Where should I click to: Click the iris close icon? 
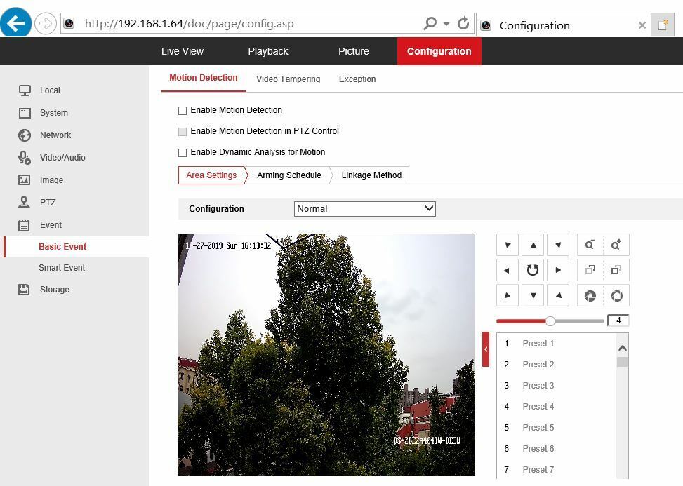coord(590,296)
